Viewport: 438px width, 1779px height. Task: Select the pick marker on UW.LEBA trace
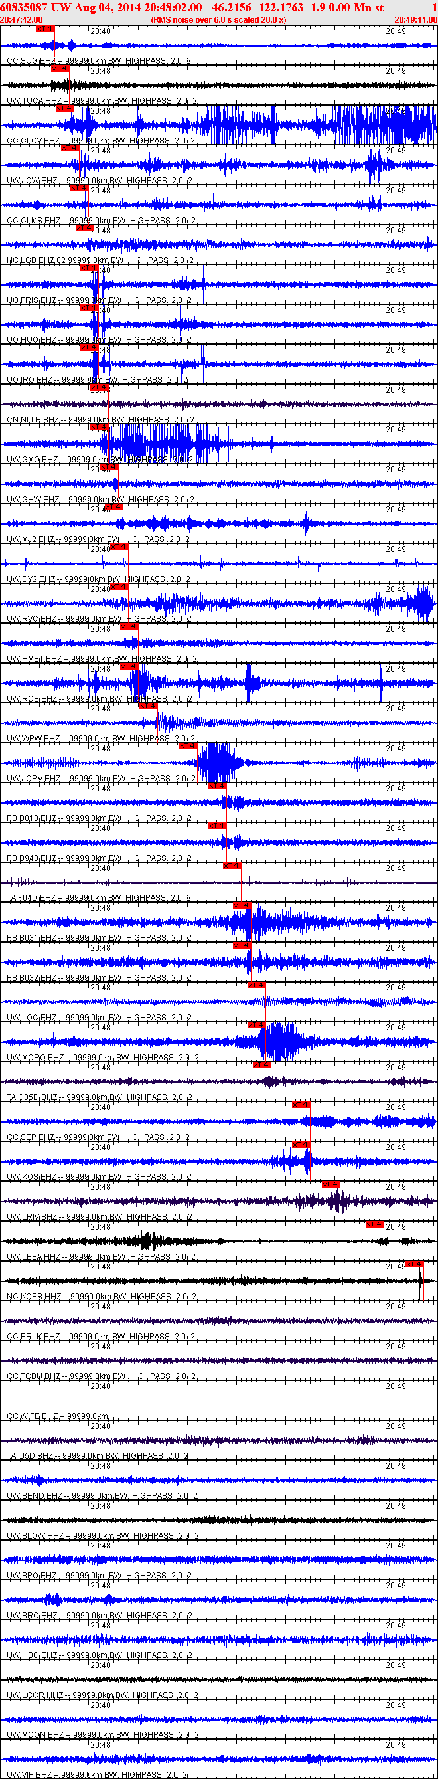(x=374, y=1224)
